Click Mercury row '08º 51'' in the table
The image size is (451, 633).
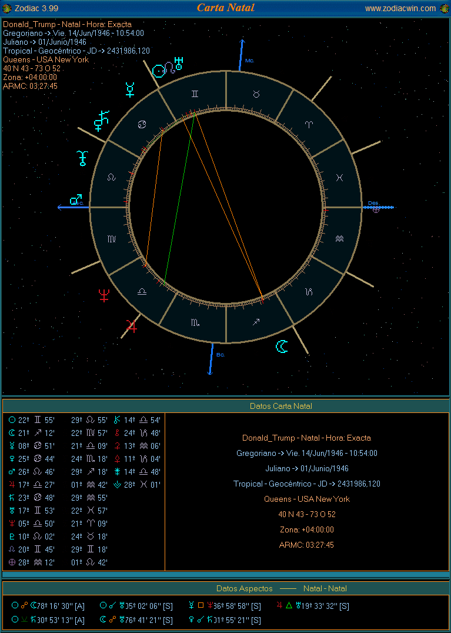(32, 446)
